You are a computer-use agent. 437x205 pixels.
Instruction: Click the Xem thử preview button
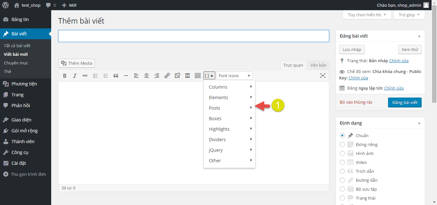coord(410,49)
